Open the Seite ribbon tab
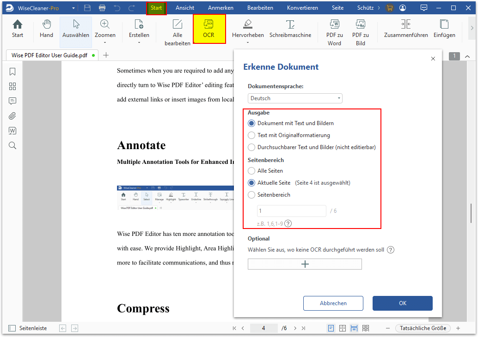Screen dimensions: 478x337 tap(337, 8)
